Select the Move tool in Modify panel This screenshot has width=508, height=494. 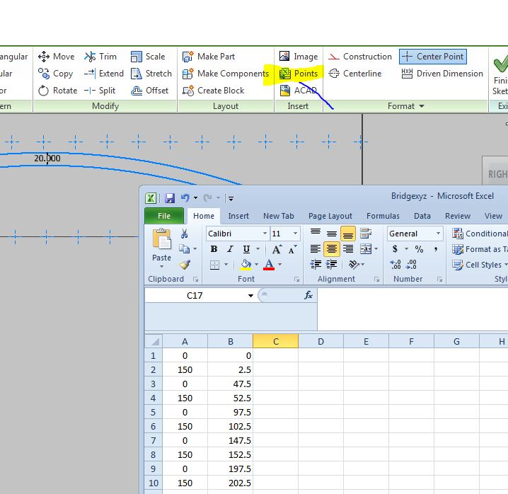(56, 57)
